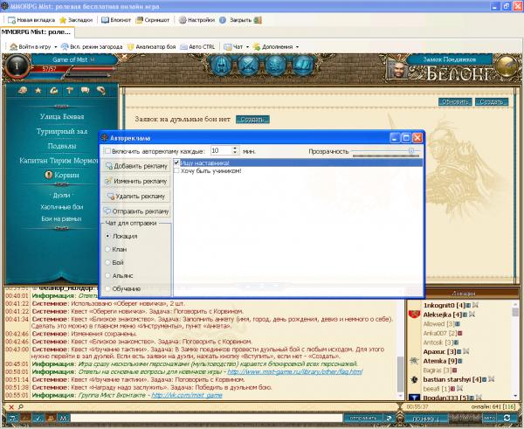Image resolution: width=524 pixels, height=429 pixels.
Task: Click the speech bubbles icon in left panel
Action: 85,91
